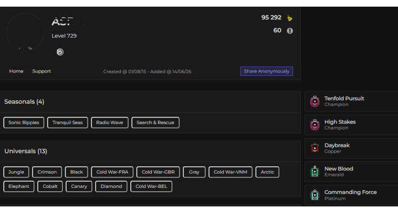Click the Daybreak season name
Screen dimensions: 398x214
(x=337, y=145)
